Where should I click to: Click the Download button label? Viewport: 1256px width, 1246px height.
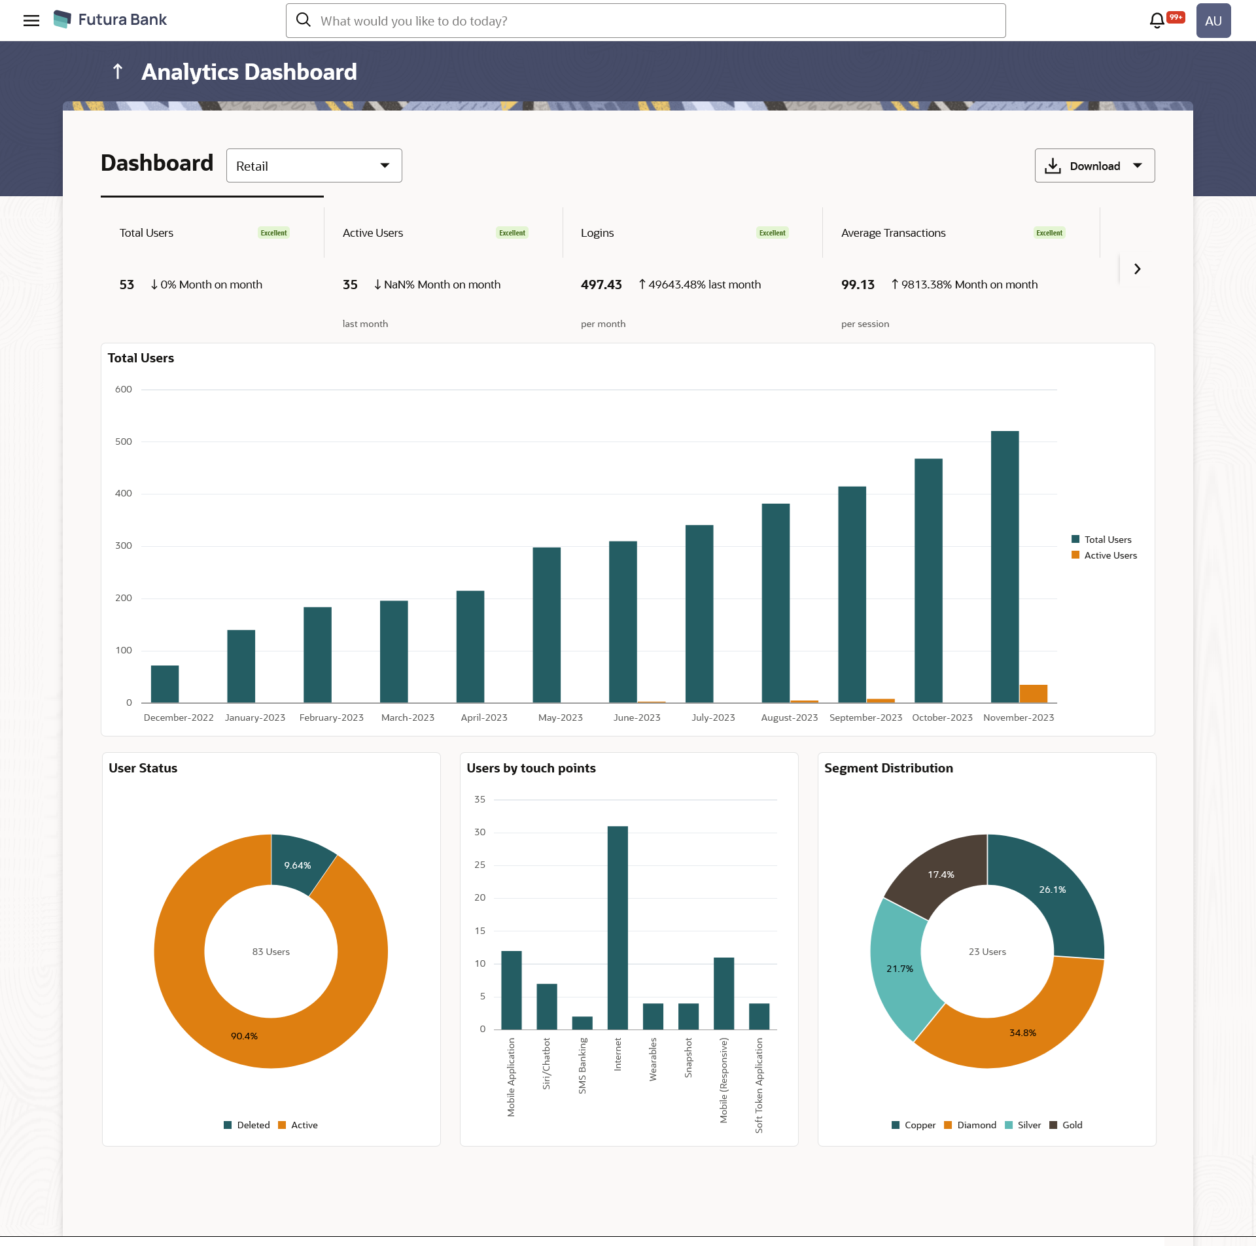click(x=1094, y=166)
